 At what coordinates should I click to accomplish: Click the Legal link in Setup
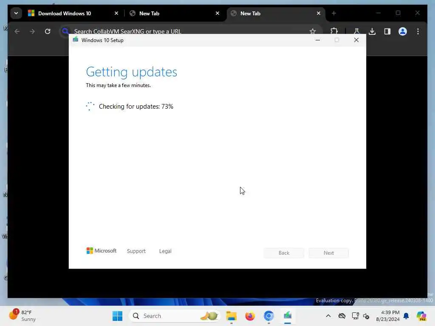coord(165,251)
